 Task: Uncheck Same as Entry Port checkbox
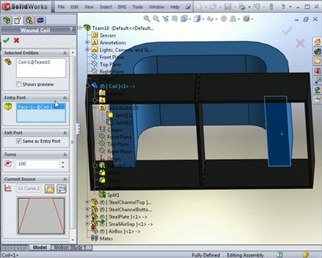coord(19,141)
